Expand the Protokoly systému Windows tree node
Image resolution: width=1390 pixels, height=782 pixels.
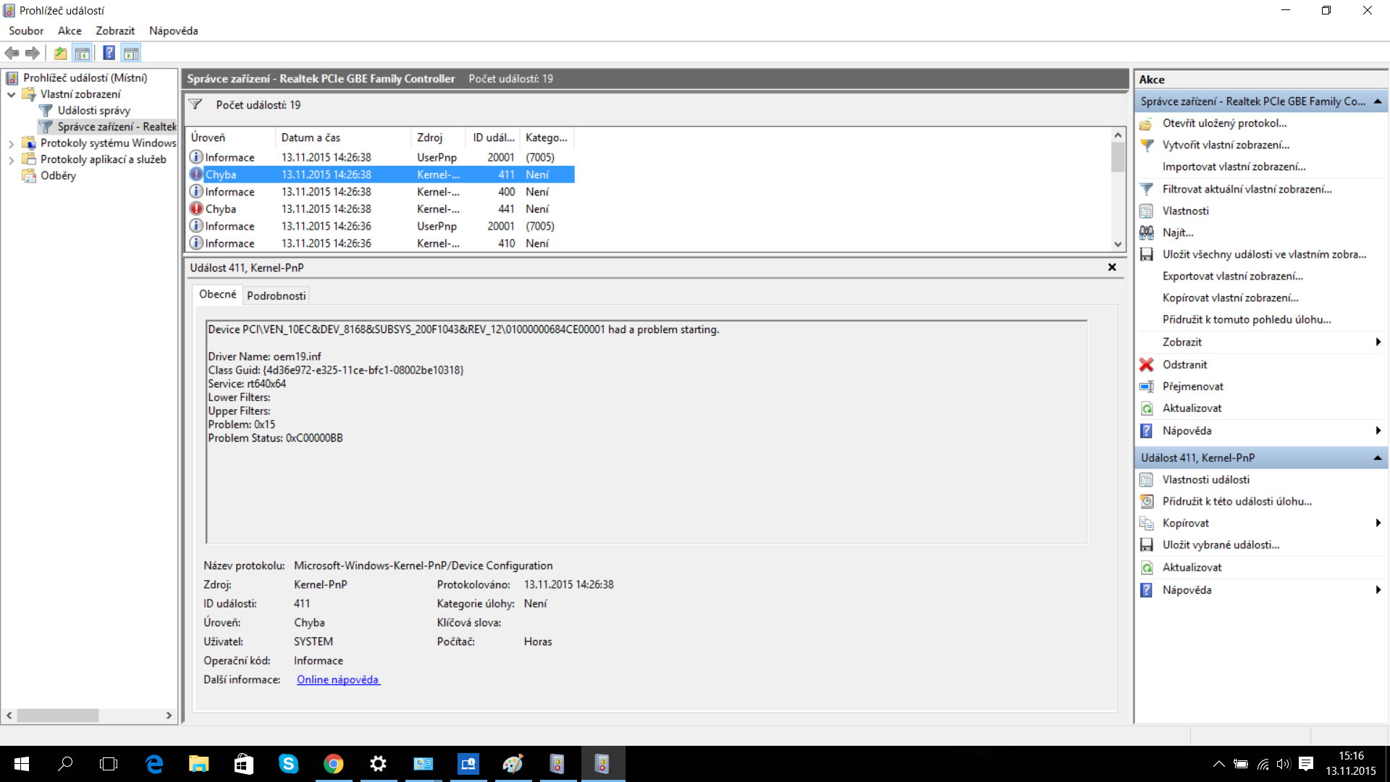[12, 143]
